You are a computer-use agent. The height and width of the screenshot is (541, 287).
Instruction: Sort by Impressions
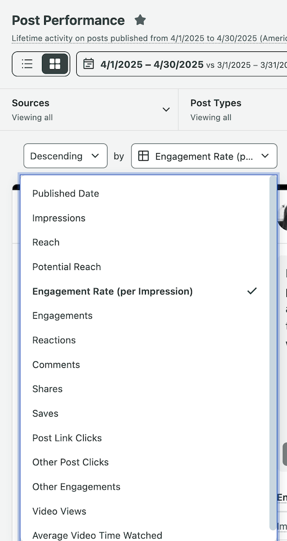pyautogui.click(x=145, y=218)
